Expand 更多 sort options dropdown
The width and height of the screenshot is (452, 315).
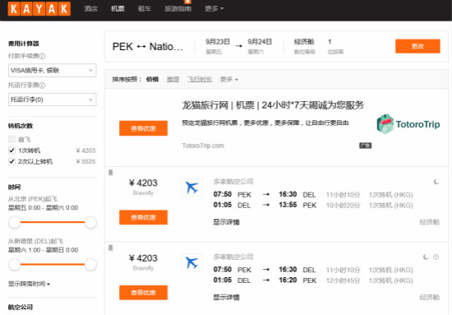click(229, 79)
